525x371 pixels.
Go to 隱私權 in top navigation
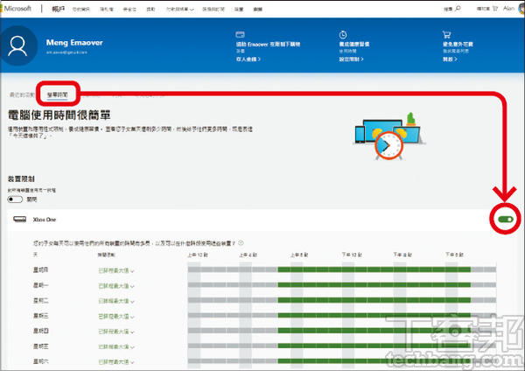click(x=107, y=10)
